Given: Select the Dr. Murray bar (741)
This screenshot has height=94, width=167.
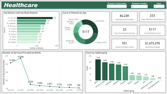Looking at the screenshot, I should [31, 21].
